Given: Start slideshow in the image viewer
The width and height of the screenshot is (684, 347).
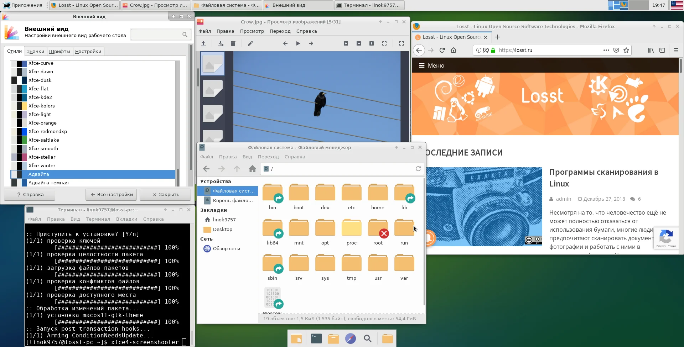Looking at the screenshot, I should point(298,43).
